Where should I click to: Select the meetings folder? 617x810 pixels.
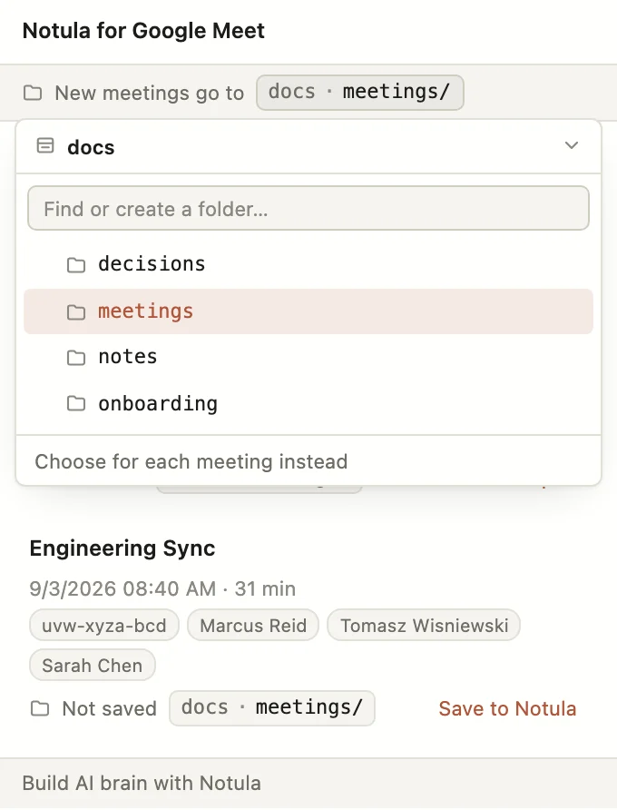coord(308,311)
